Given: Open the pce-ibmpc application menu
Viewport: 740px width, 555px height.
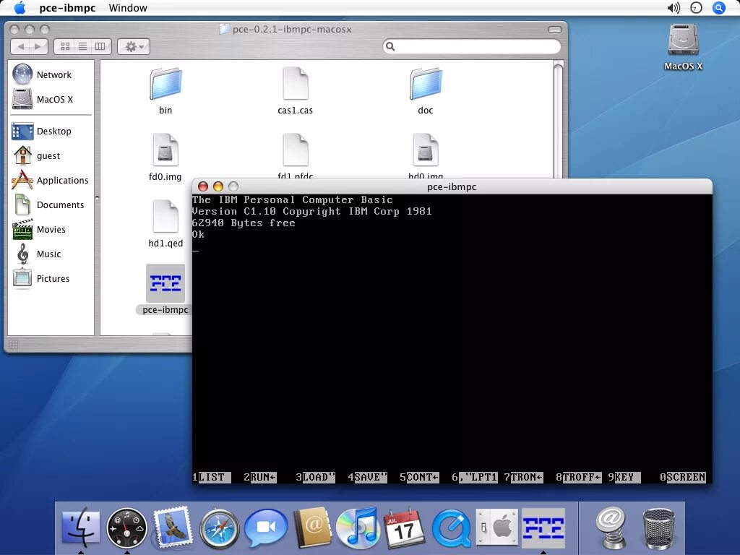Looking at the screenshot, I should click(67, 8).
